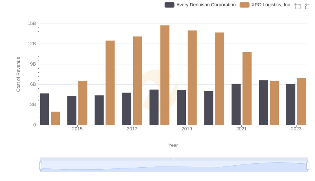Image resolution: width=315 pixels, height=181 pixels.
Task: Click the Avery Dennison bar for 2022
Action: coord(263,102)
